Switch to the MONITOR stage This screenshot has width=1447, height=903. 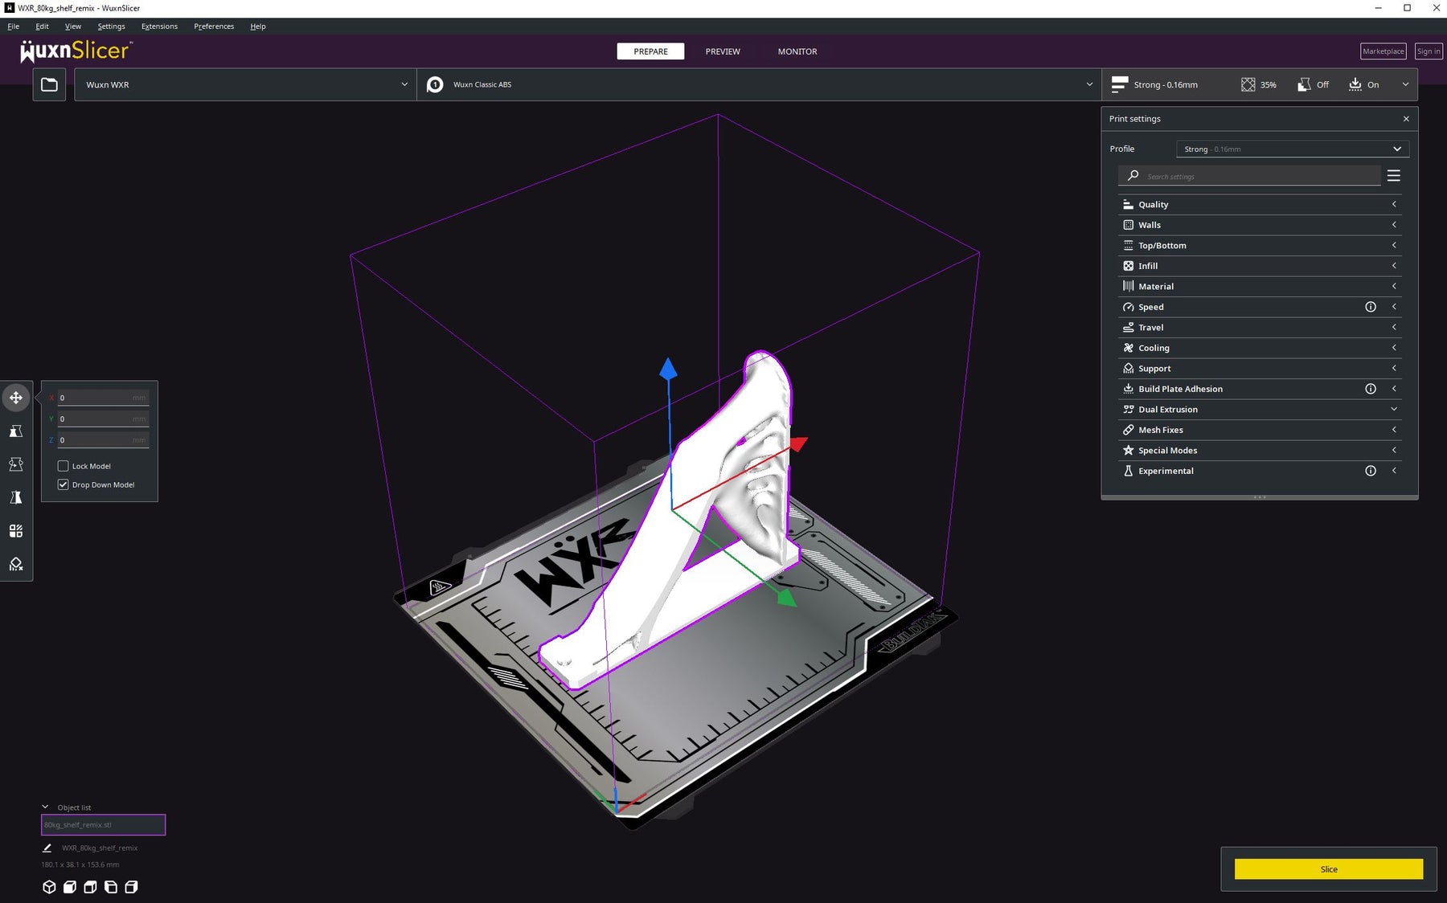point(797,51)
